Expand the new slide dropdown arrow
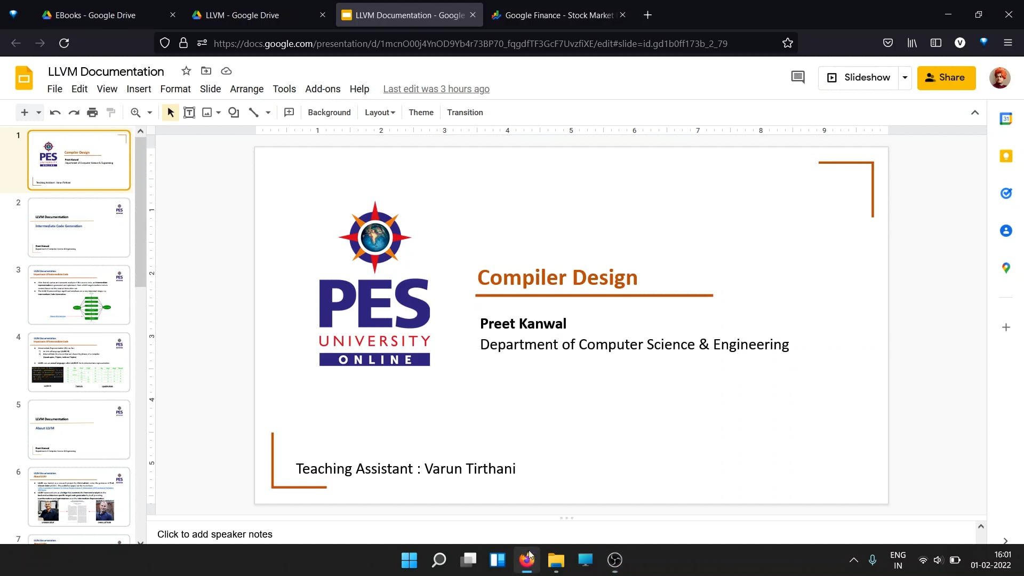The height and width of the screenshot is (576, 1024). 38,113
